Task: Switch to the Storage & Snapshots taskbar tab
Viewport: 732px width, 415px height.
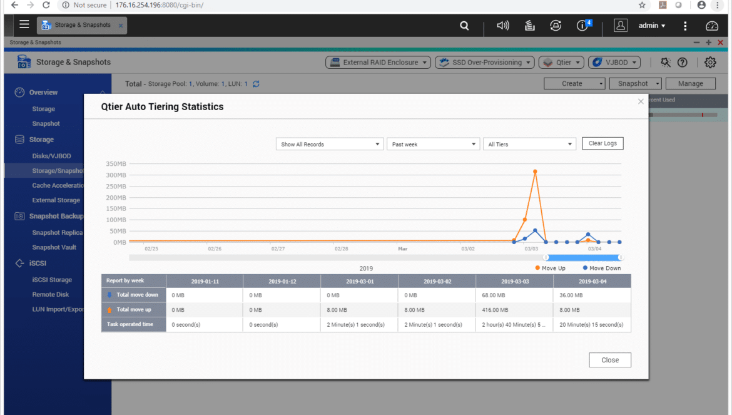Action: coord(82,25)
